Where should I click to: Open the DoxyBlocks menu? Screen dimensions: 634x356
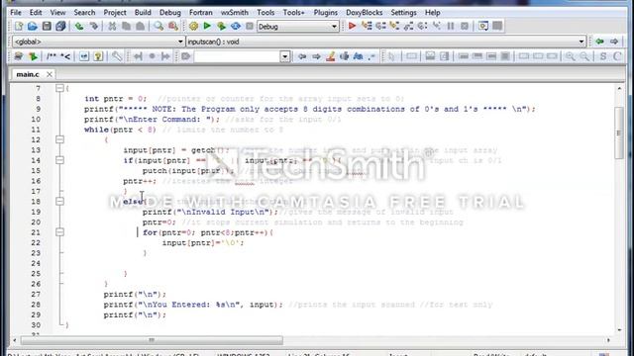(x=364, y=13)
